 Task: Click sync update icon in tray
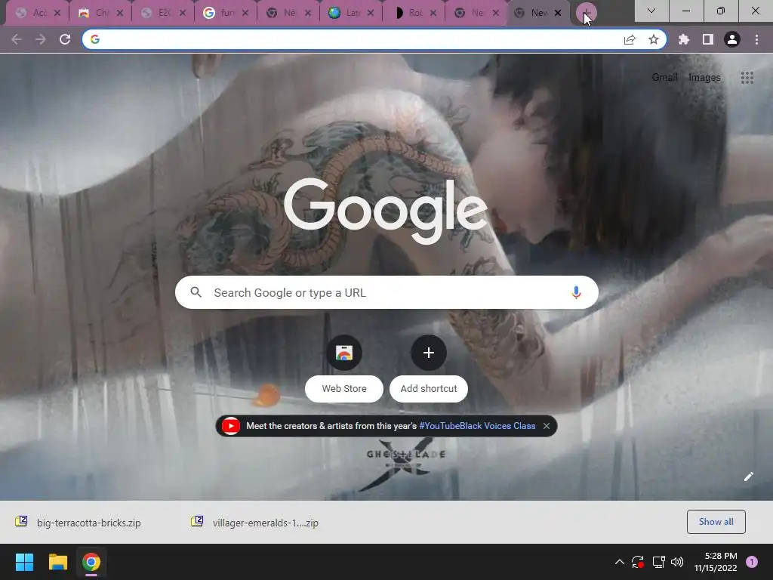[637, 562]
